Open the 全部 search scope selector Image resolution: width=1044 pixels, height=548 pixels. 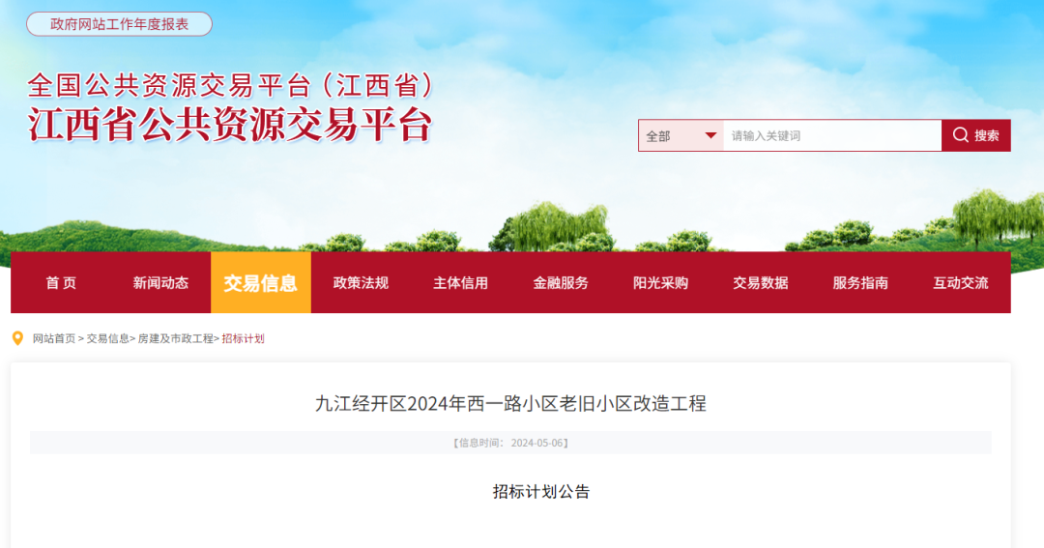click(x=681, y=136)
